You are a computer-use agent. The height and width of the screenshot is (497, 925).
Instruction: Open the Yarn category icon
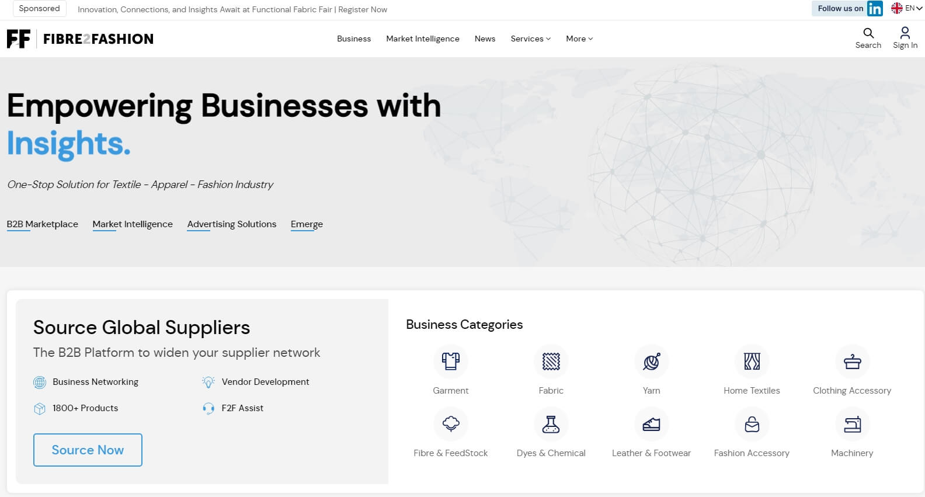pyautogui.click(x=651, y=362)
